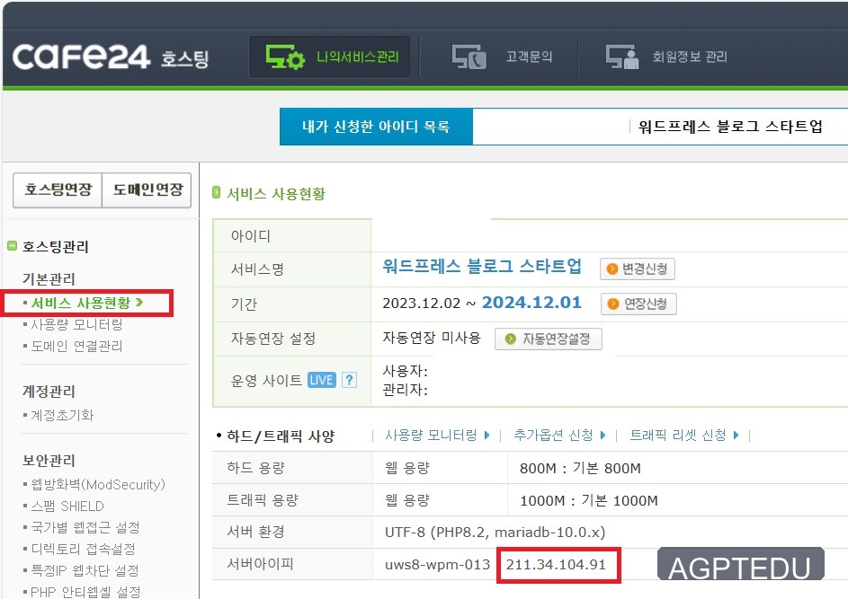Image resolution: width=848 pixels, height=599 pixels.
Task: Collapse the 호스팅관리 section icon
Action: (12, 246)
